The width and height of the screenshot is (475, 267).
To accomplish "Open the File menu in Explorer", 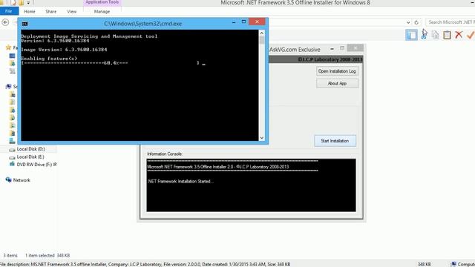I will pos(9,11).
